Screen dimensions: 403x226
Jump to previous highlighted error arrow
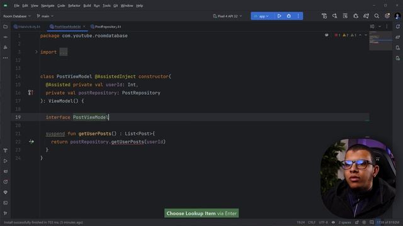coord(360,35)
